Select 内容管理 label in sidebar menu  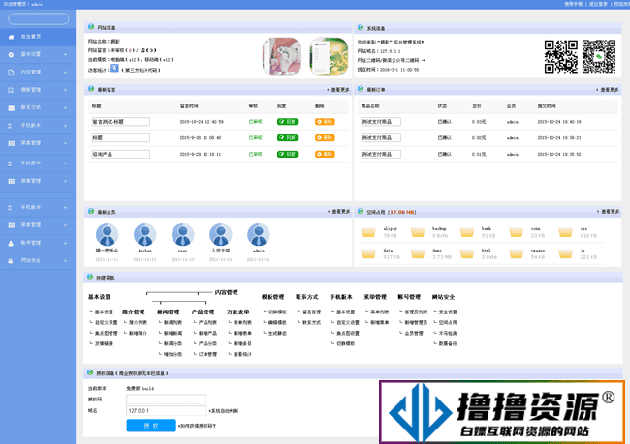31,73
